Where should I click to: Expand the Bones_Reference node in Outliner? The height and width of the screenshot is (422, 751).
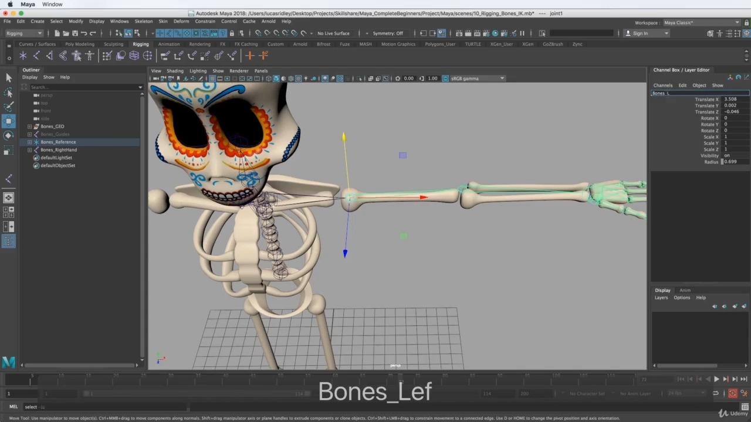[x=29, y=142]
